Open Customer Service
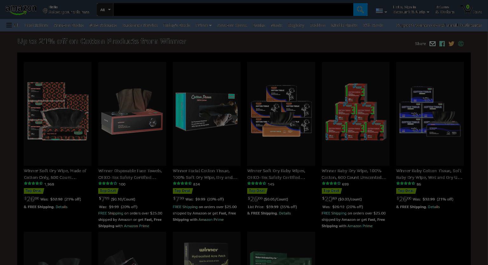This screenshot has height=265, width=488. point(140,25)
